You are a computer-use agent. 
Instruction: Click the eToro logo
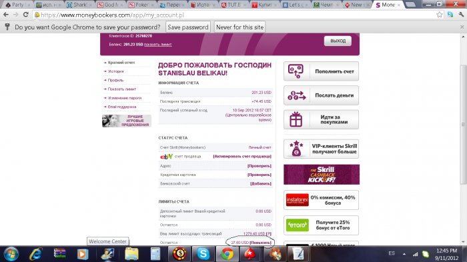(x=298, y=225)
